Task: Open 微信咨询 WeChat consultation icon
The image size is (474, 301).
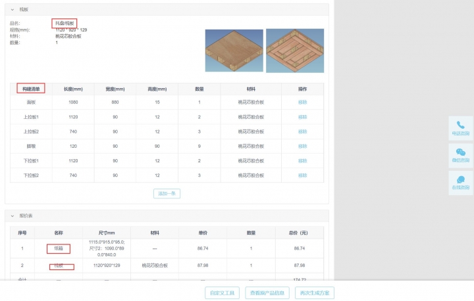Action: [x=460, y=152]
